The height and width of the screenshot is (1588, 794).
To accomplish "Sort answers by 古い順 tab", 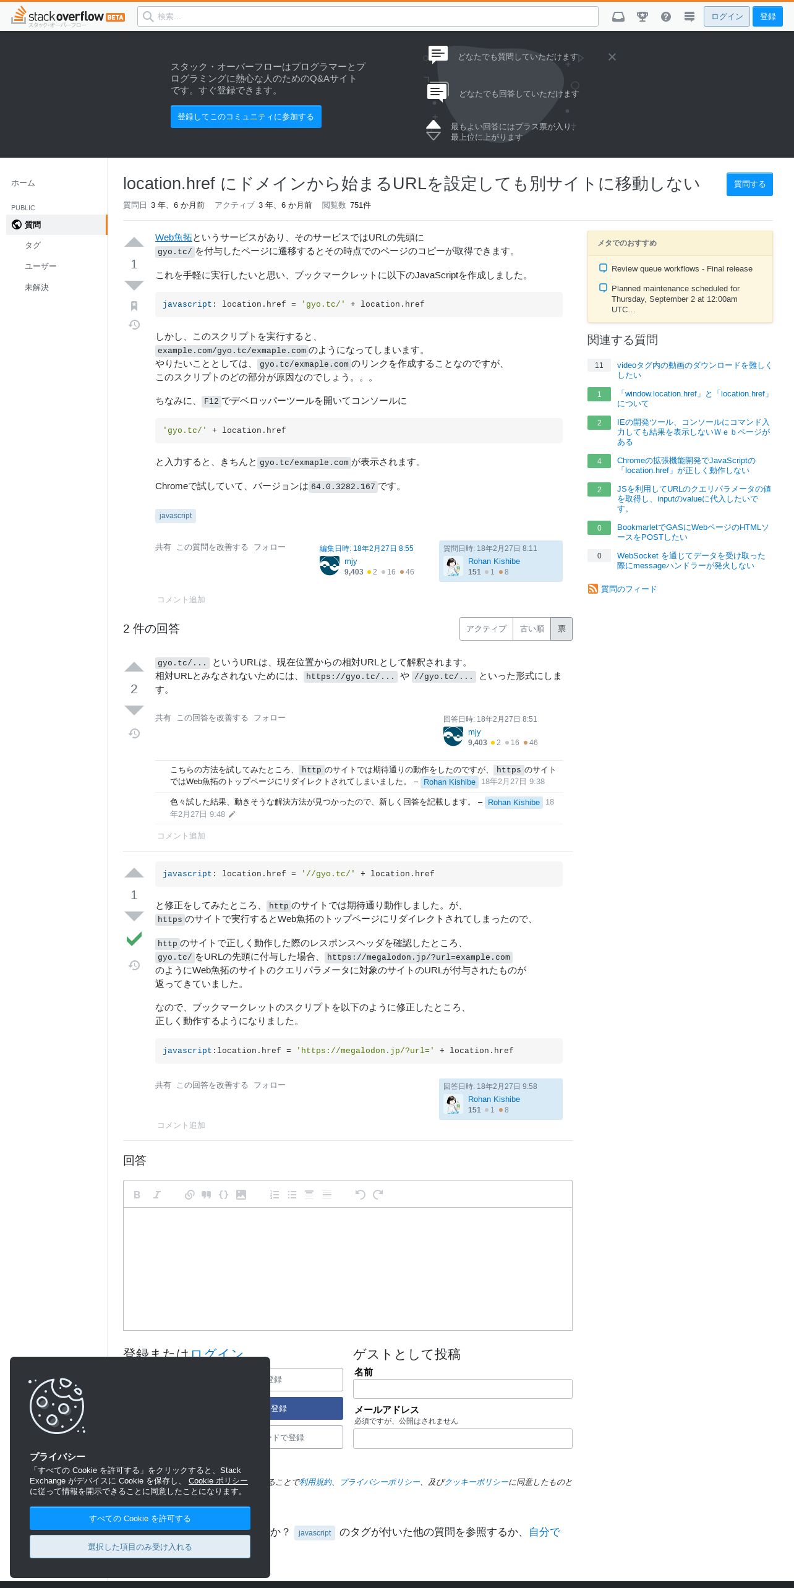I will (532, 629).
